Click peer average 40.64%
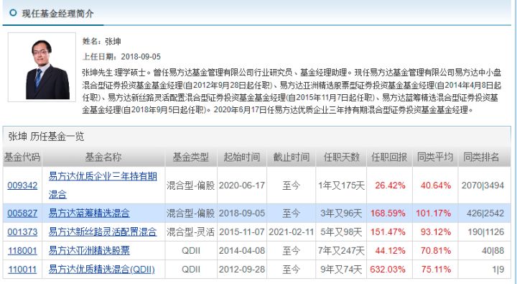This screenshot has width=517, height=284. click(x=436, y=185)
